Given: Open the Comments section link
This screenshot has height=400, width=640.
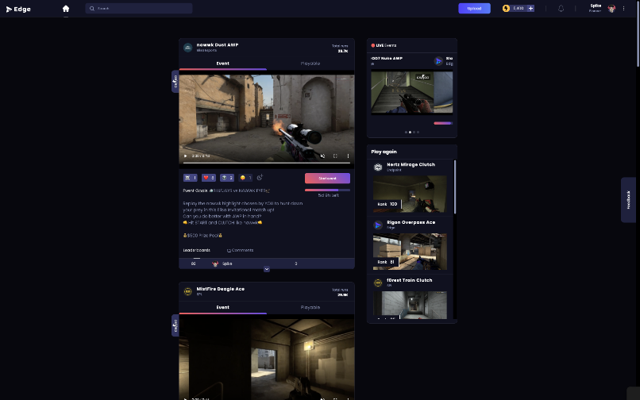Looking at the screenshot, I should pyautogui.click(x=241, y=250).
